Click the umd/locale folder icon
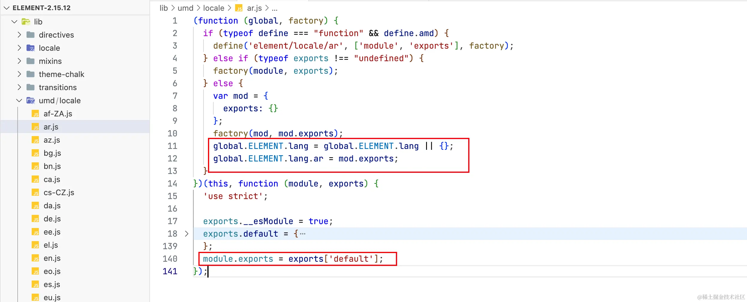Image resolution: width=747 pixels, height=302 pixels. 30,101
